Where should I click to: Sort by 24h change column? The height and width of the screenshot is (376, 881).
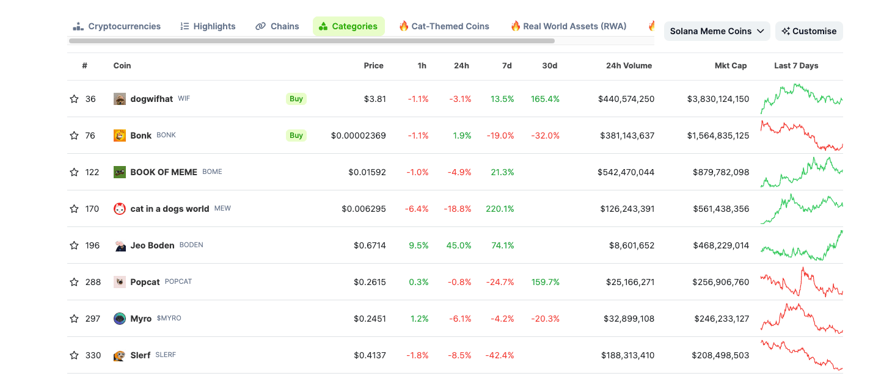tap(462, 66)
